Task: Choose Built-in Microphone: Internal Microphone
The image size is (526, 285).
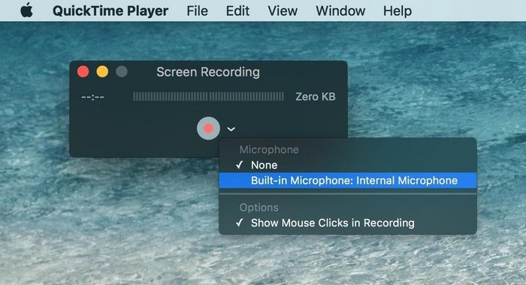Action: click(x=347, y=181)
